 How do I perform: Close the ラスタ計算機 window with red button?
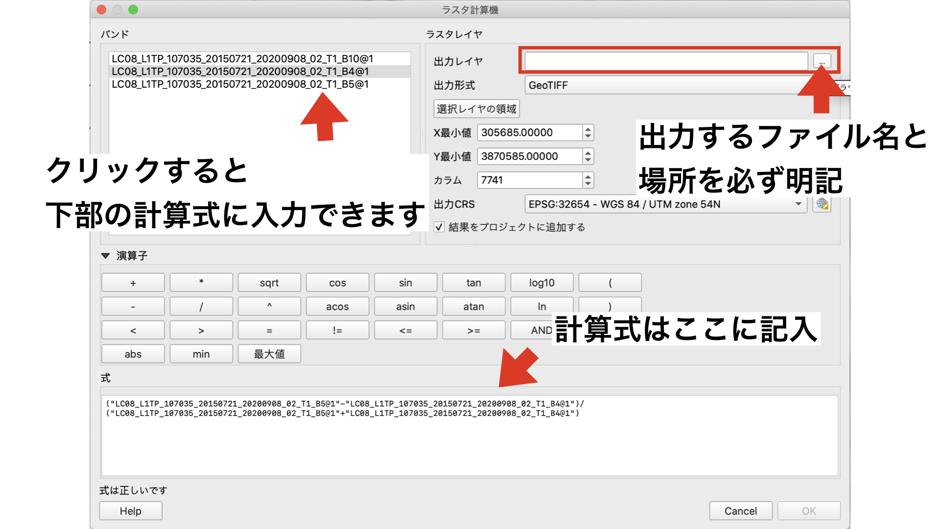(102, 9)
